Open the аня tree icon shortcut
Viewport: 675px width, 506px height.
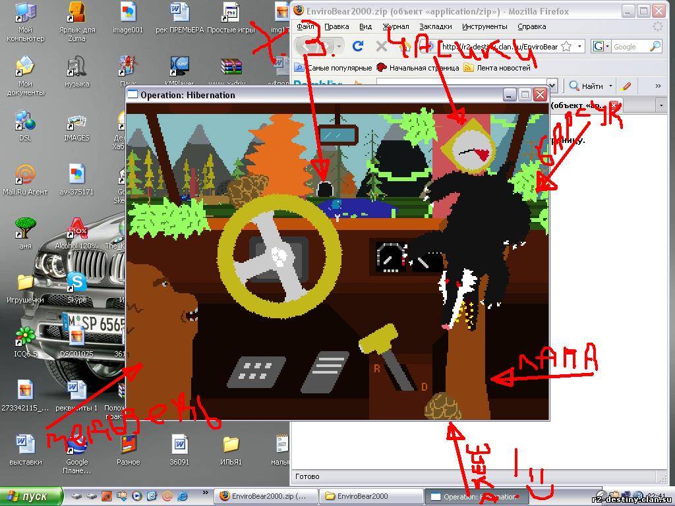(25, 234)
